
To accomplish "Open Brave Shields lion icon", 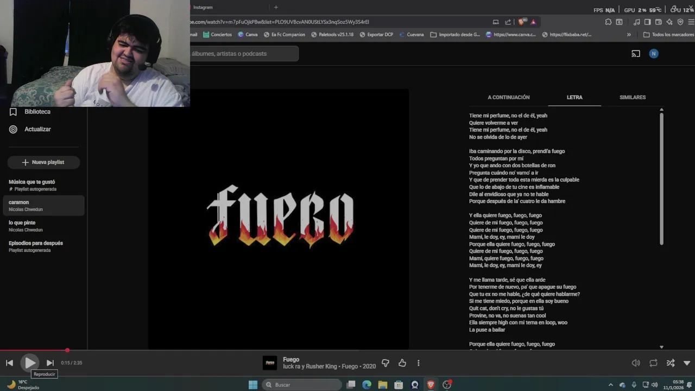I will pyautogui.click(x=522, y=22).
